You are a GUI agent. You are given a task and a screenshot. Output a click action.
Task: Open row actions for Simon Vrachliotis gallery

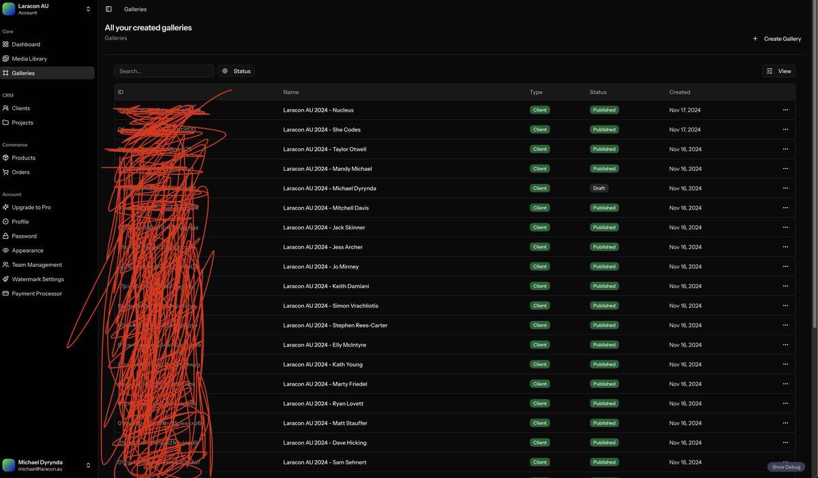[x=785, y=306]
